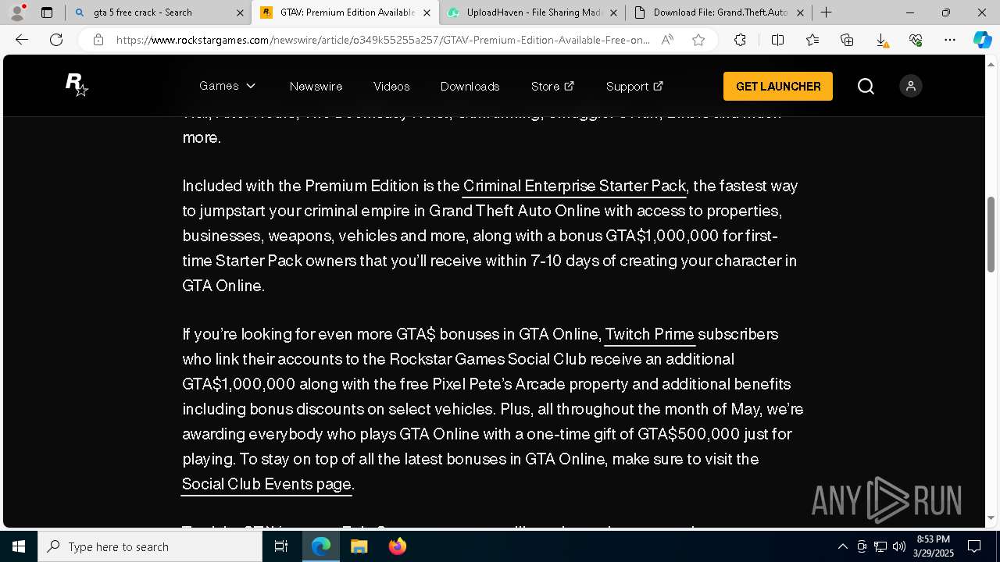Toggle Split screen icon in toolbar
Image resolution: width=1000 pixels, height=562 pixels.
pyautogui.click(x=777, y=40)
